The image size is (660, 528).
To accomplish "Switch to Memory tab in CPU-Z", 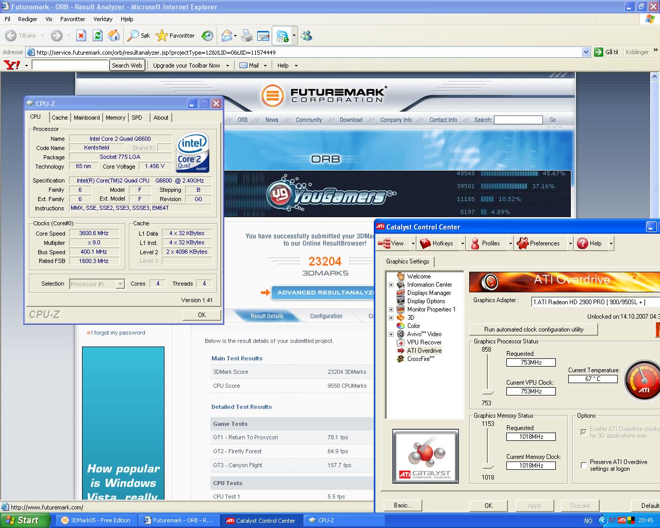I will click(115, 118).
